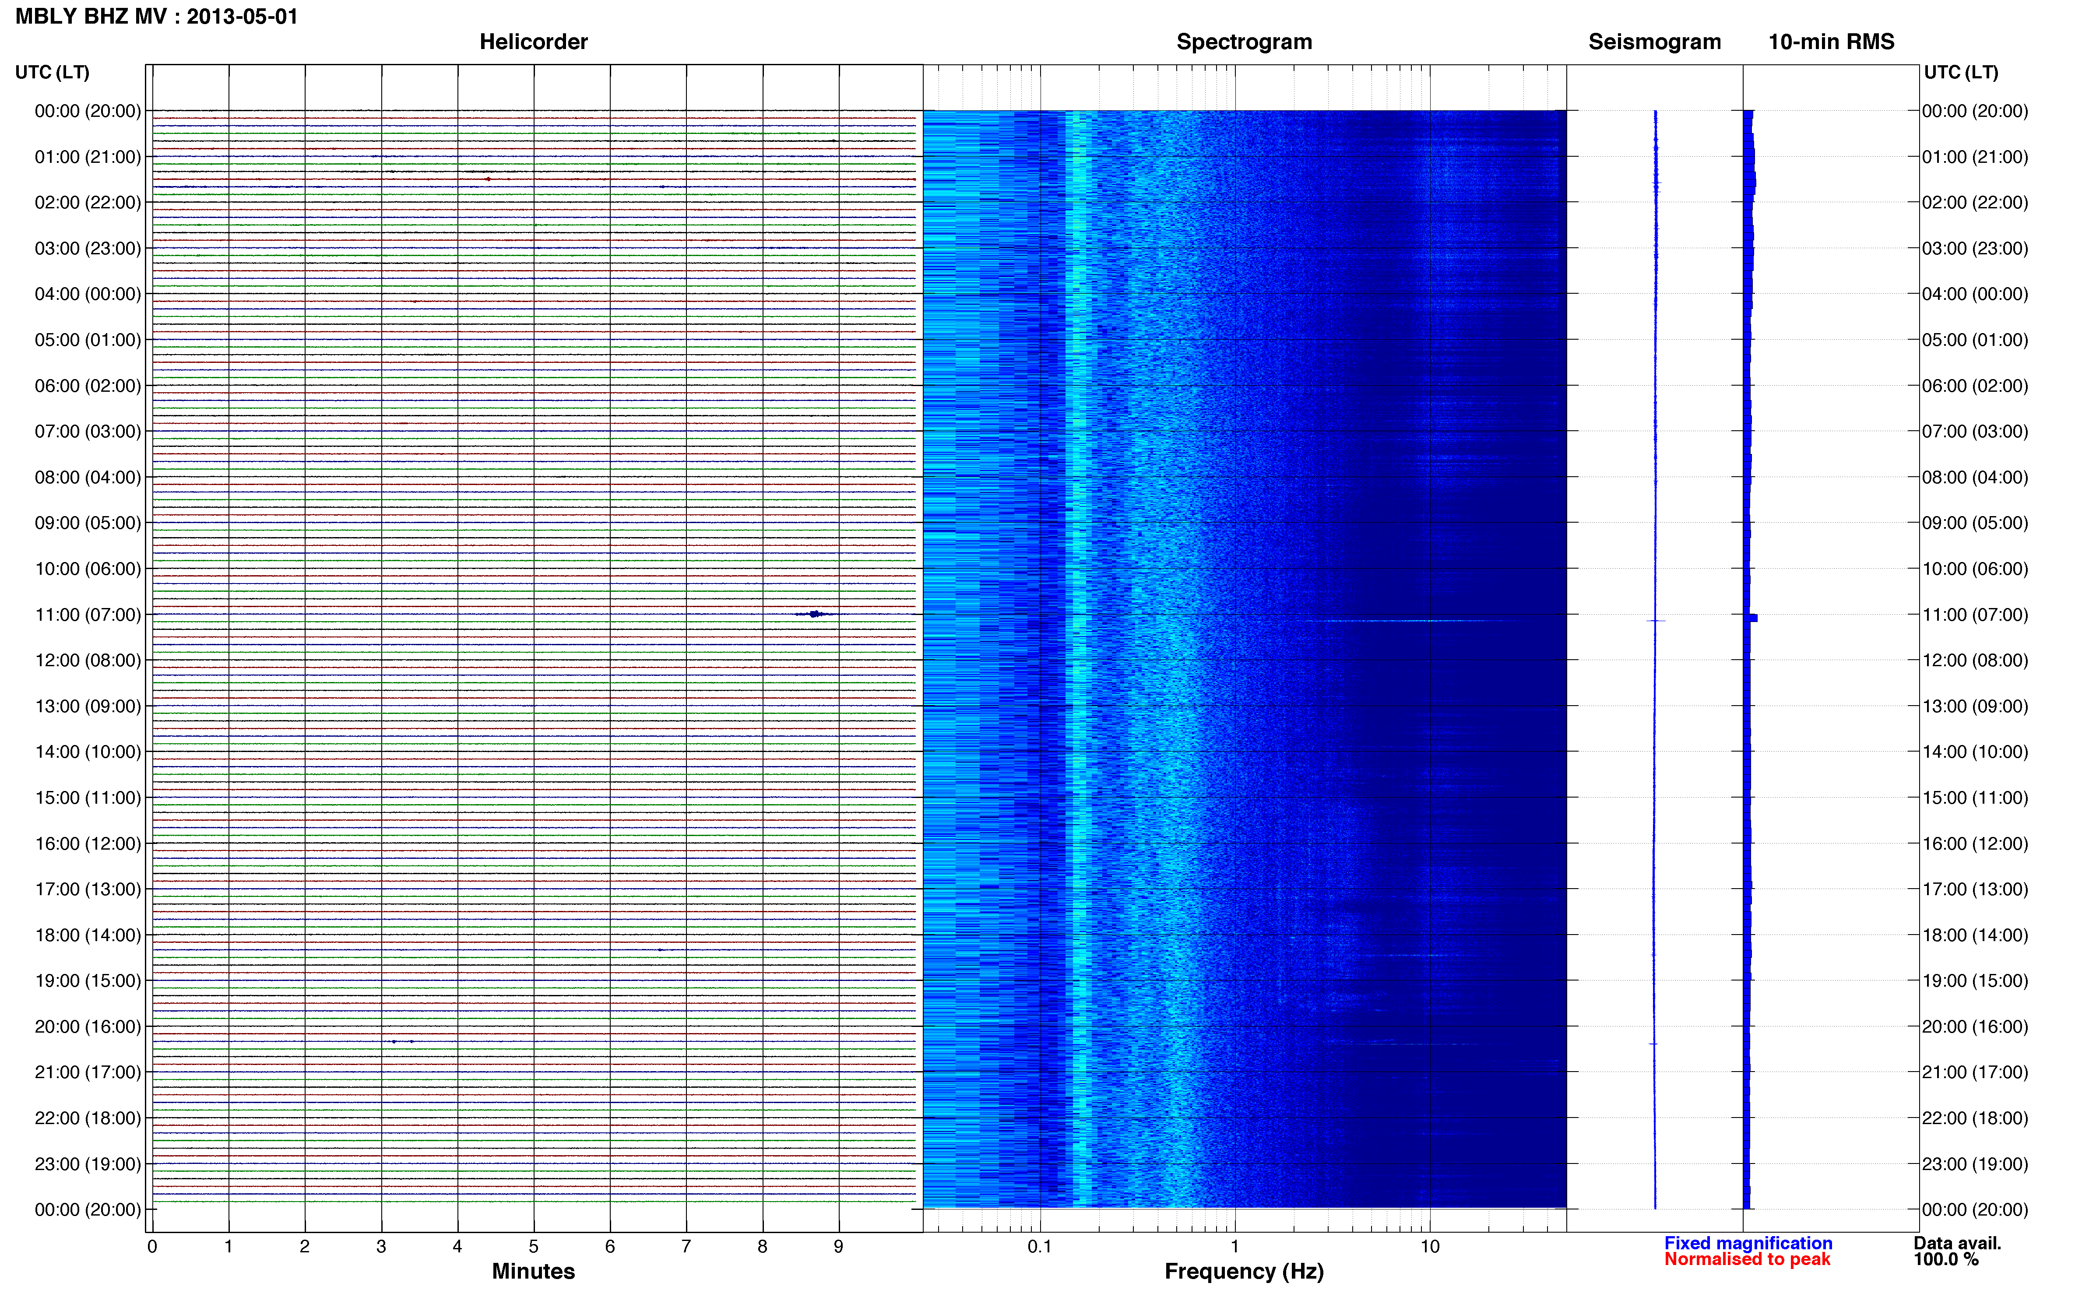Click the bright vertical band near 0.15 Hz in the spectrogram
This screenshot has height=1297, width=2075.
tap(1079, 659)
